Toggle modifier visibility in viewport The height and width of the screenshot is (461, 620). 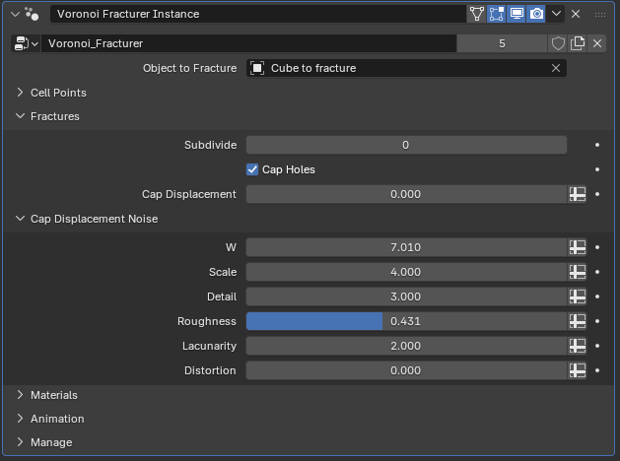pos(516,14)
